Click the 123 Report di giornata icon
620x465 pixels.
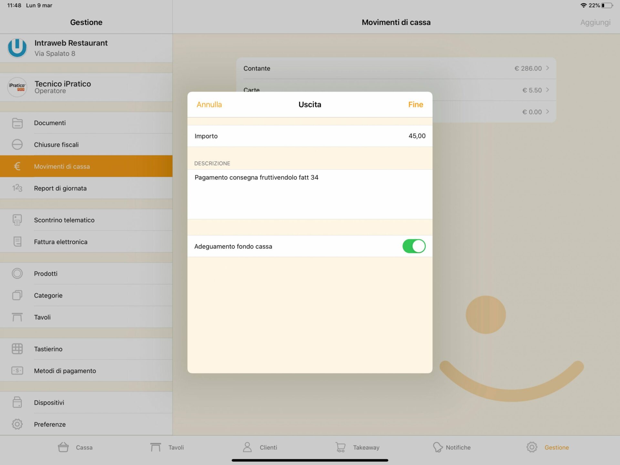(x=17, y=188)
